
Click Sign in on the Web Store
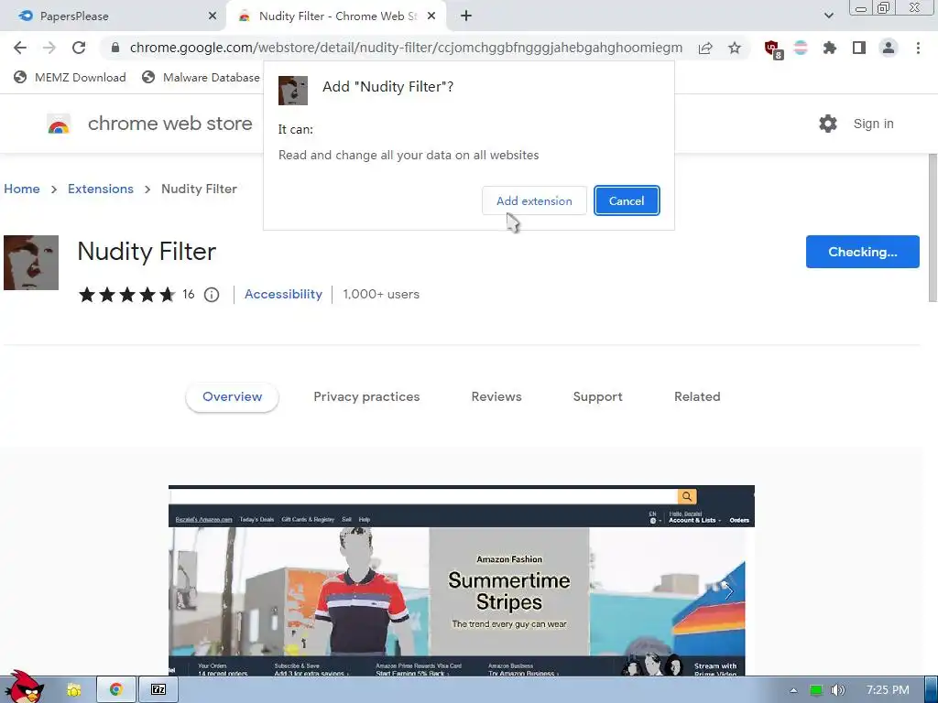pos(873,124)
